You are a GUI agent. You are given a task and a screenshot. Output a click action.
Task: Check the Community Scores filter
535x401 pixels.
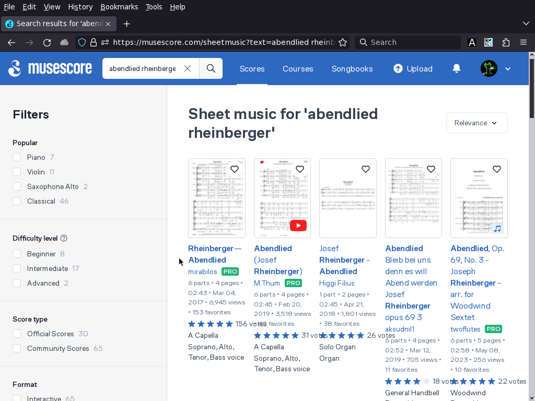coord(17,348)
